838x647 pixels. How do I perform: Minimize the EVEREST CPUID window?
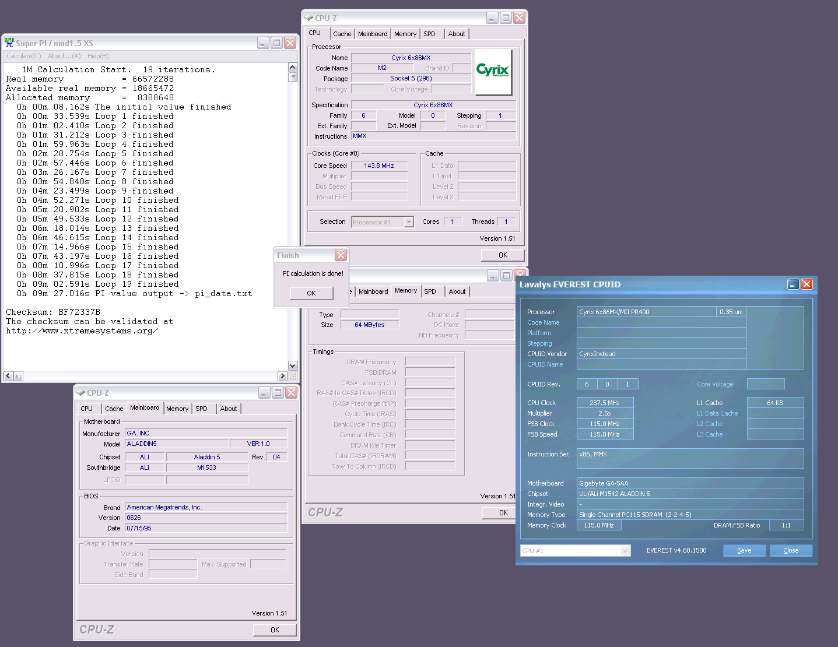[793, 284]
